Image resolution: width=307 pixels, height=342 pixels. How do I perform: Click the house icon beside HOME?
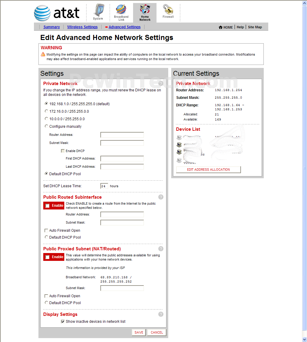coord(221,27)
